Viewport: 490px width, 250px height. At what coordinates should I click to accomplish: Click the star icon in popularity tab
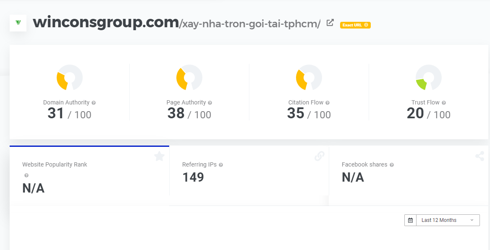[160, 156]
